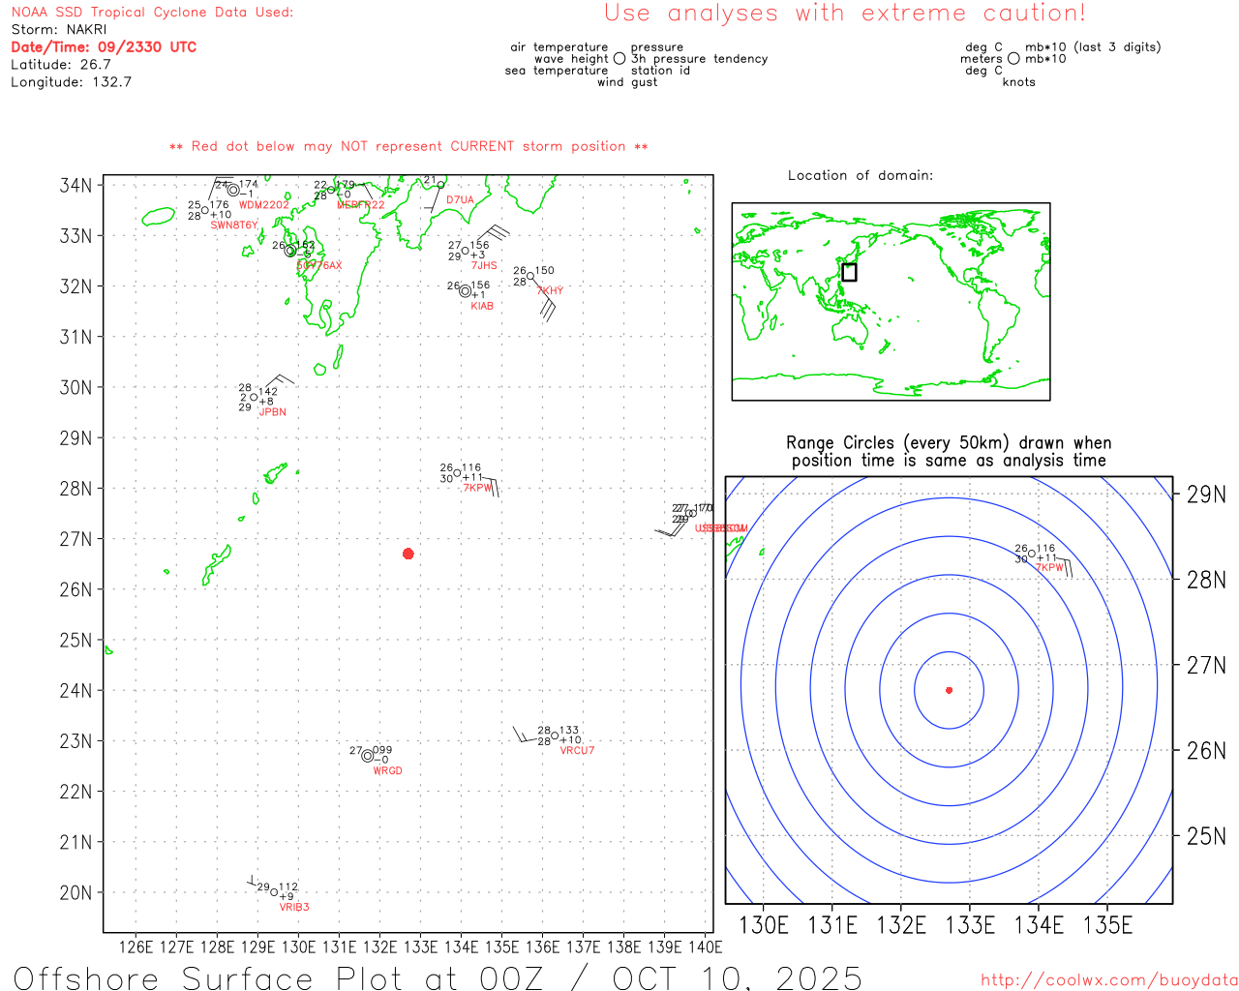
Task: Click the 34N latitude axis label
Action: pyautogui.click(x=76, y=185)
